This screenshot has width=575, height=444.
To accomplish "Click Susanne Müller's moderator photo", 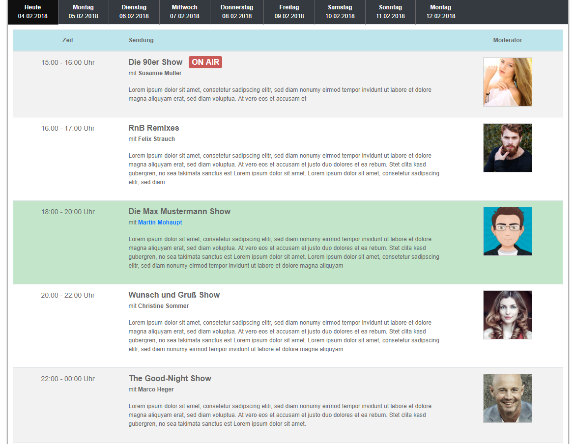I will tap(507, 82).
